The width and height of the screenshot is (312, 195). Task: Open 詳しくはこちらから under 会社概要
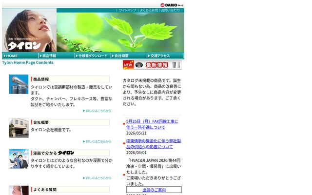[97, 142]
